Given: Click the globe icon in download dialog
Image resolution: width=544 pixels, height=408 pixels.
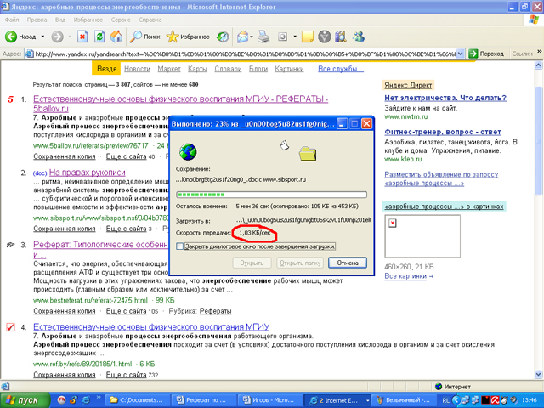Looking at the screenshot, I should (x=188, y=151).
